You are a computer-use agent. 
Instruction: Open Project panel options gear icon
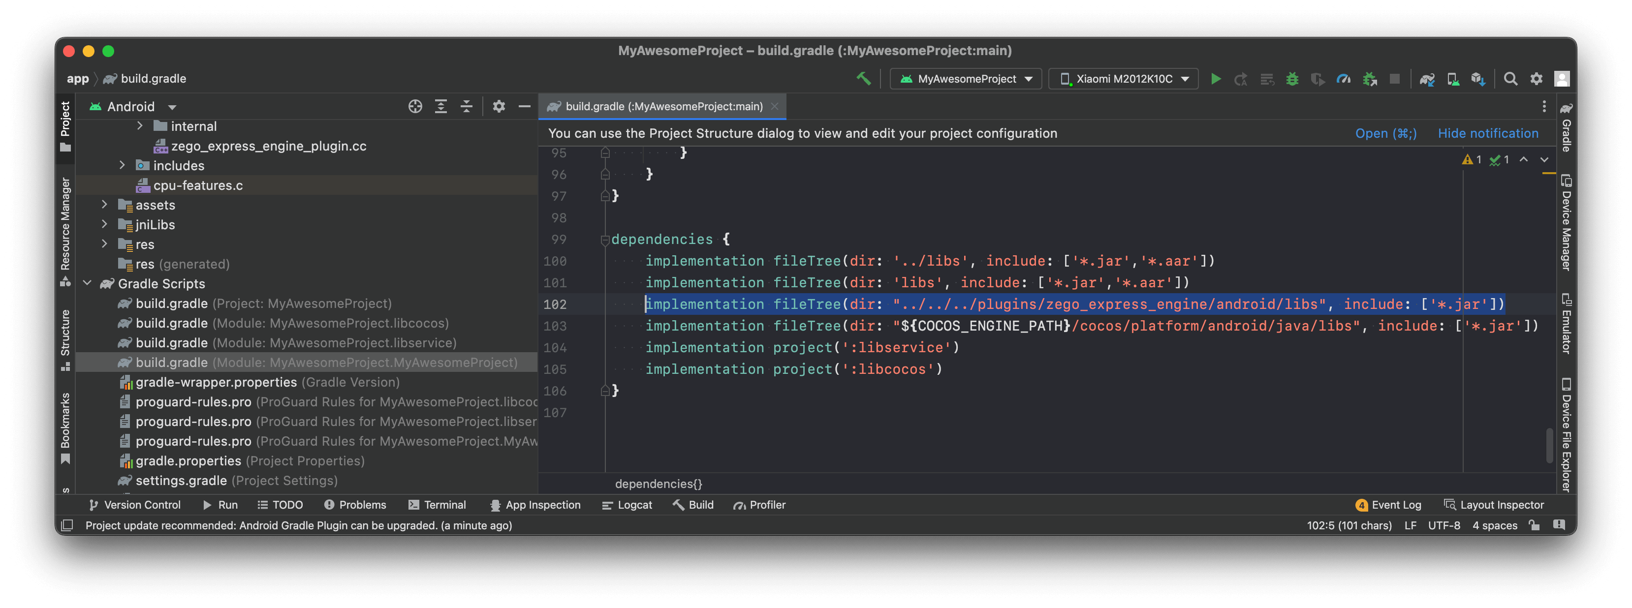pyautogui.click(x=499, y=106)
